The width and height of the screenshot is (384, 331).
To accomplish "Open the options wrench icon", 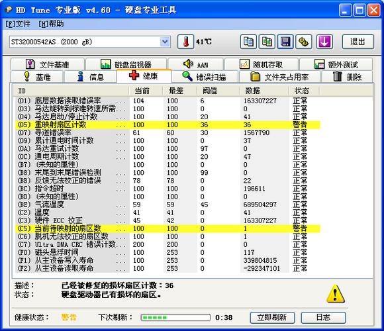I will [x=304, y=42].
